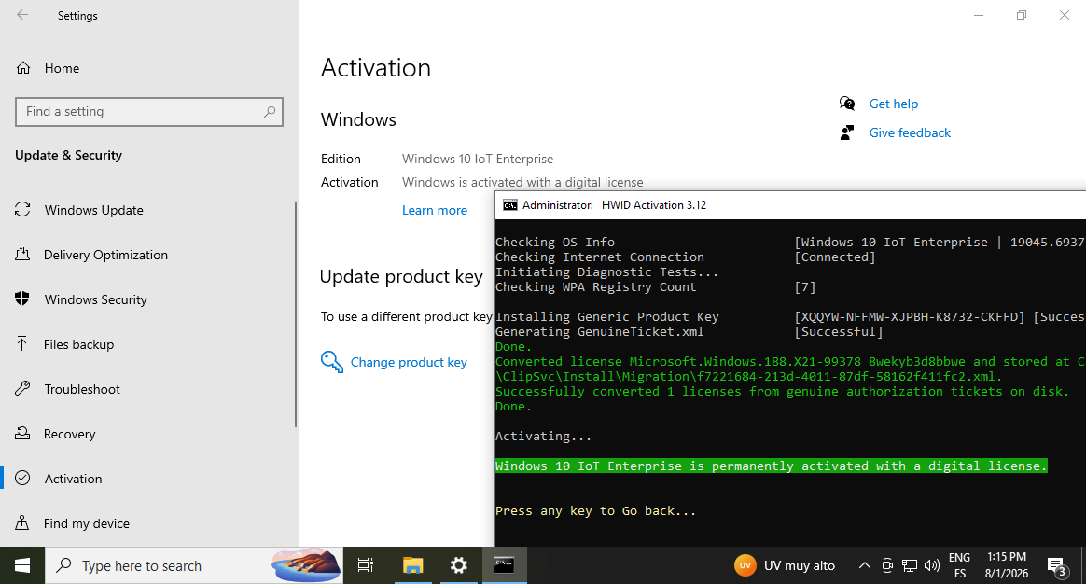Open the Files backup page
1086x584 pixels.
pyautogui.click(x=78, y=344)
